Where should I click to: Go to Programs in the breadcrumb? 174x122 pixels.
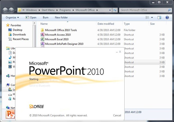[x=65, y=10]
